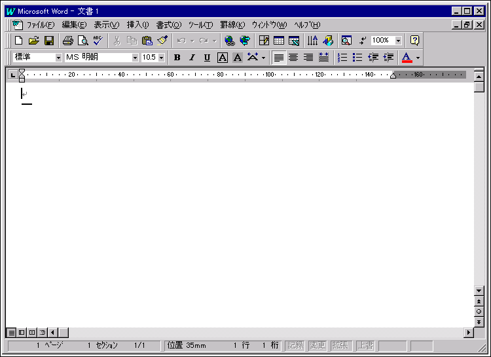Open Tables and Borders pencil icon
Viewport: 491px width, 357px height.
pyautogui.click(x=264, y=41)
